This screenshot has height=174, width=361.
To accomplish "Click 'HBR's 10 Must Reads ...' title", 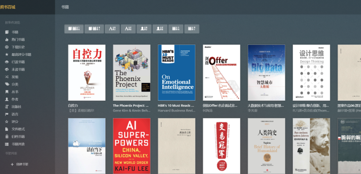I will 176,105.
